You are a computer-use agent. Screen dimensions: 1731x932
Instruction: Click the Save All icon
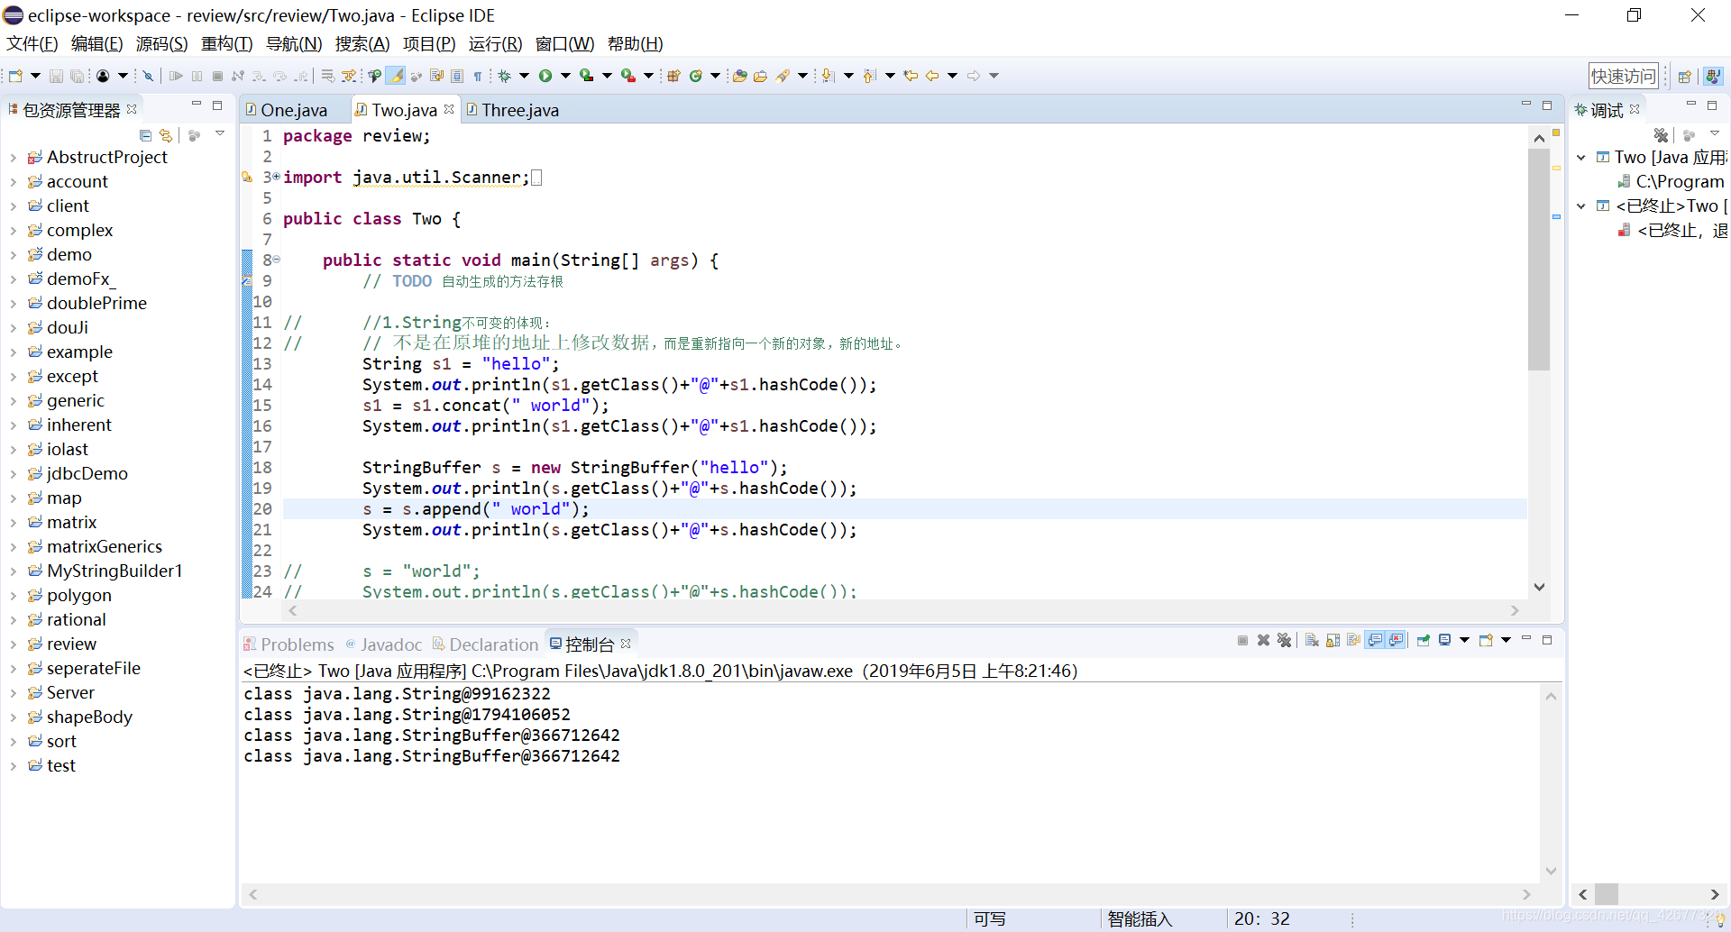(78, 76)
